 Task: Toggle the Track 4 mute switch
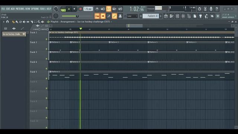point(46,68)
